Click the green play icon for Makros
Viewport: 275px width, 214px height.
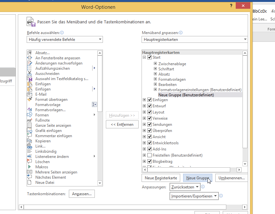click(30, 167)
